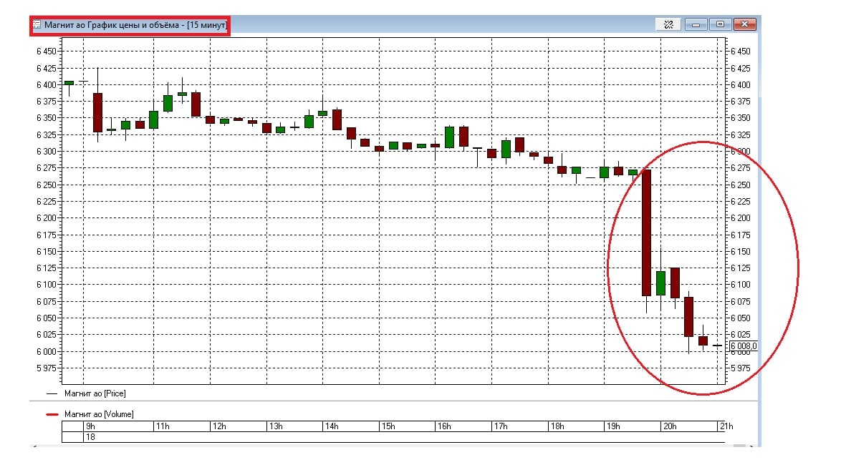This screenshot has height=475, width=846.
Task: Click the date label '18' under the time axis
Action: tap(90, 437)
